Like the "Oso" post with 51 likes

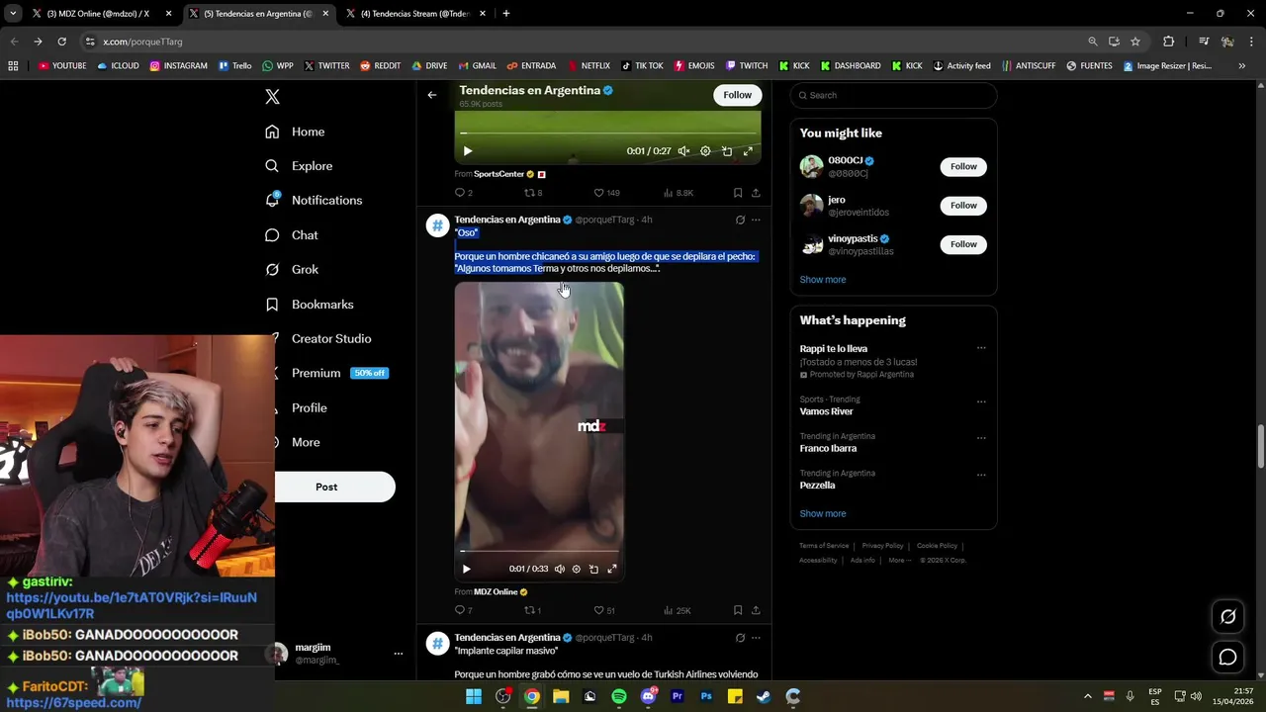(x=598, y=610)
